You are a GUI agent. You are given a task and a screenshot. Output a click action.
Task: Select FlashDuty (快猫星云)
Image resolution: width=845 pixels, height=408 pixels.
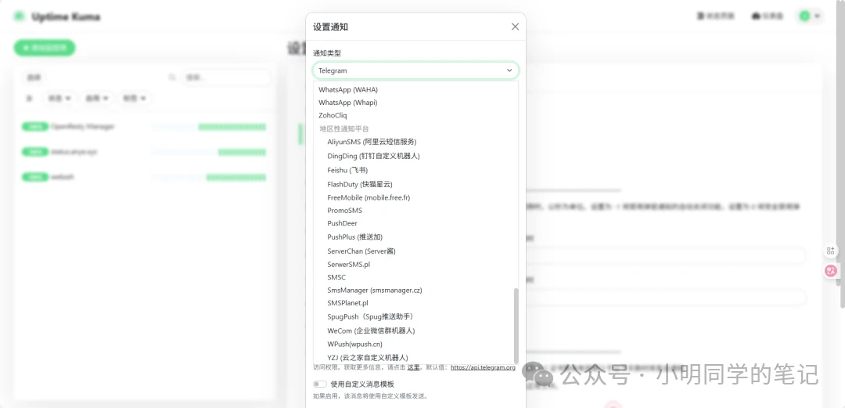(x=359, y=184)
